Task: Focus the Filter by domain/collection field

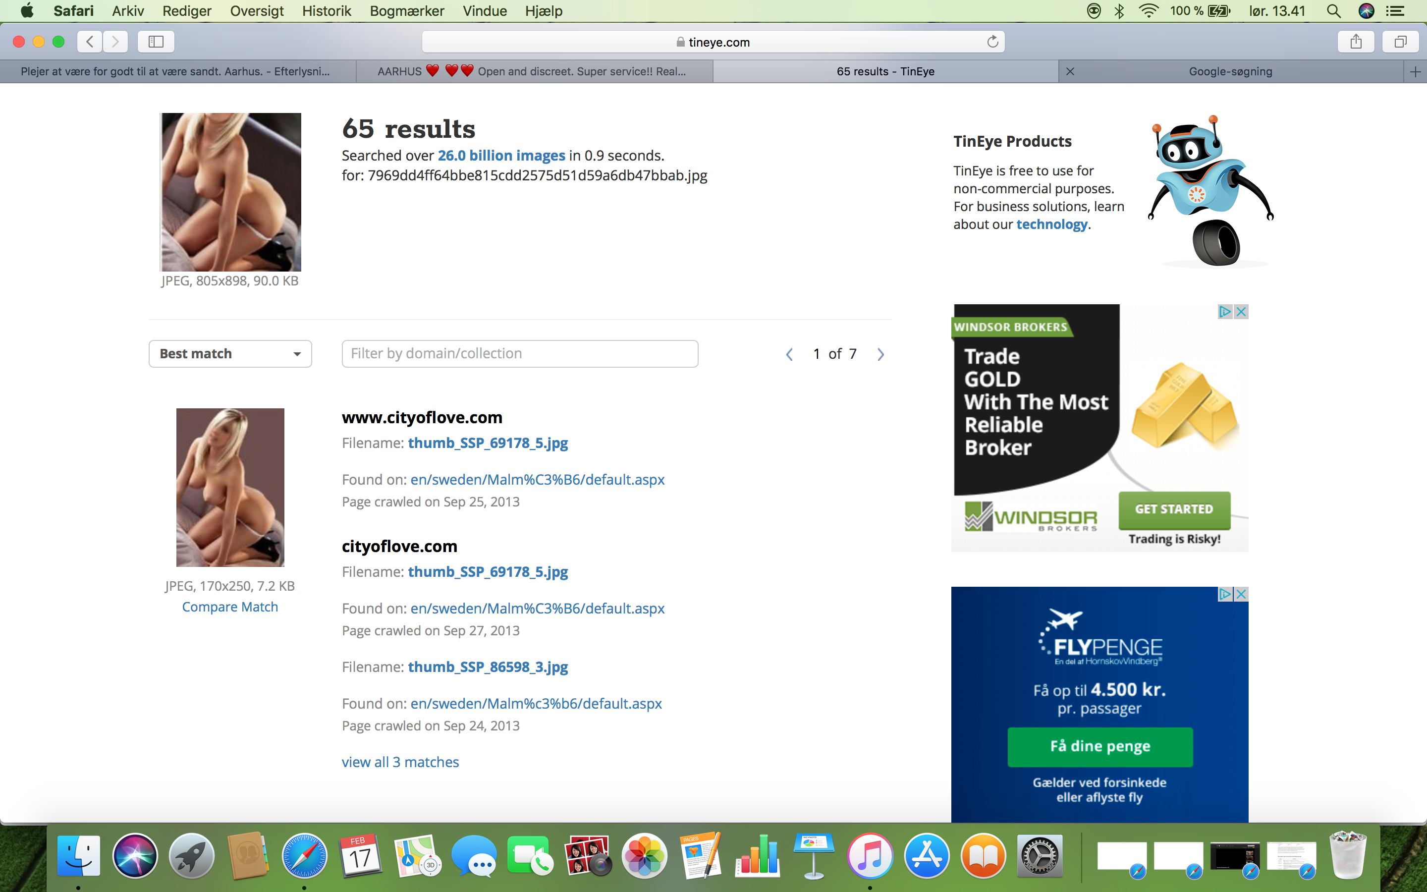Action: point(519,354)
